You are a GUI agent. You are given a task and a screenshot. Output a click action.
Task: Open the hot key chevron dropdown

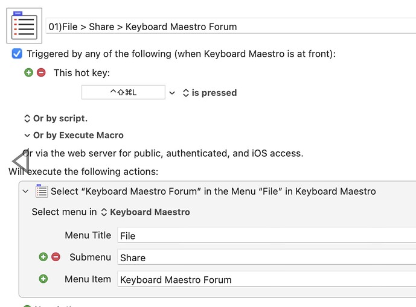(172, 93)
